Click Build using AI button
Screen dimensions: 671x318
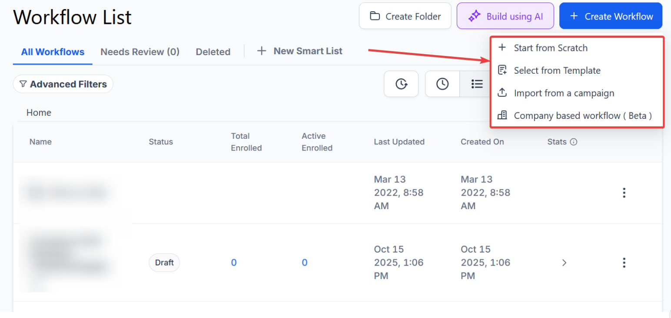point(505,16)
